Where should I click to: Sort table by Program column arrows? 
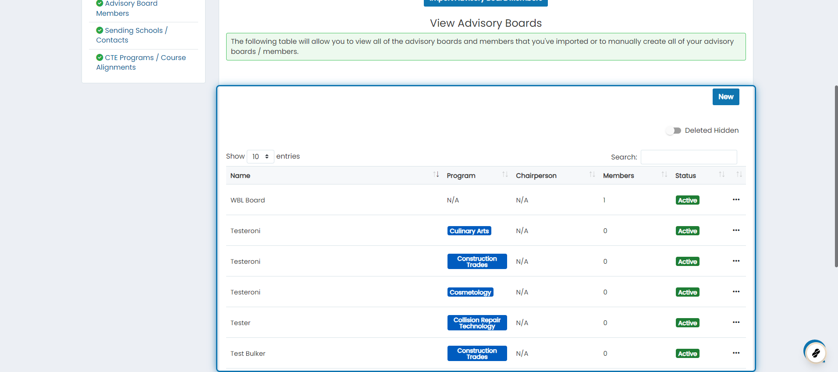point(505,174)
